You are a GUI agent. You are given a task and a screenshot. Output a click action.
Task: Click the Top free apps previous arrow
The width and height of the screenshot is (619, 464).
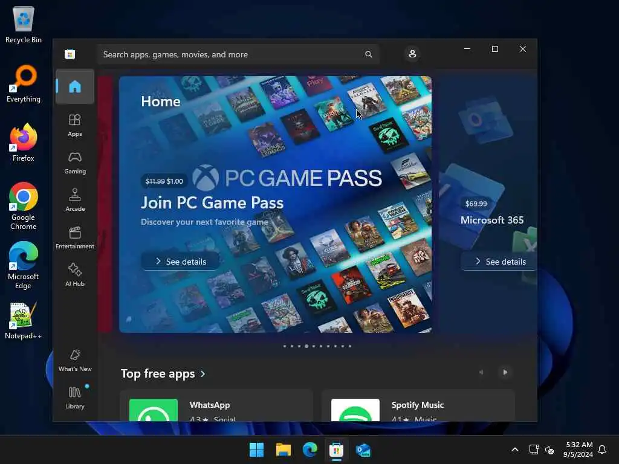(x=481, y=372)
